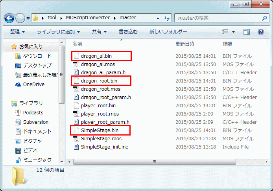Open the 整理 menu

(x=17, y=32)
